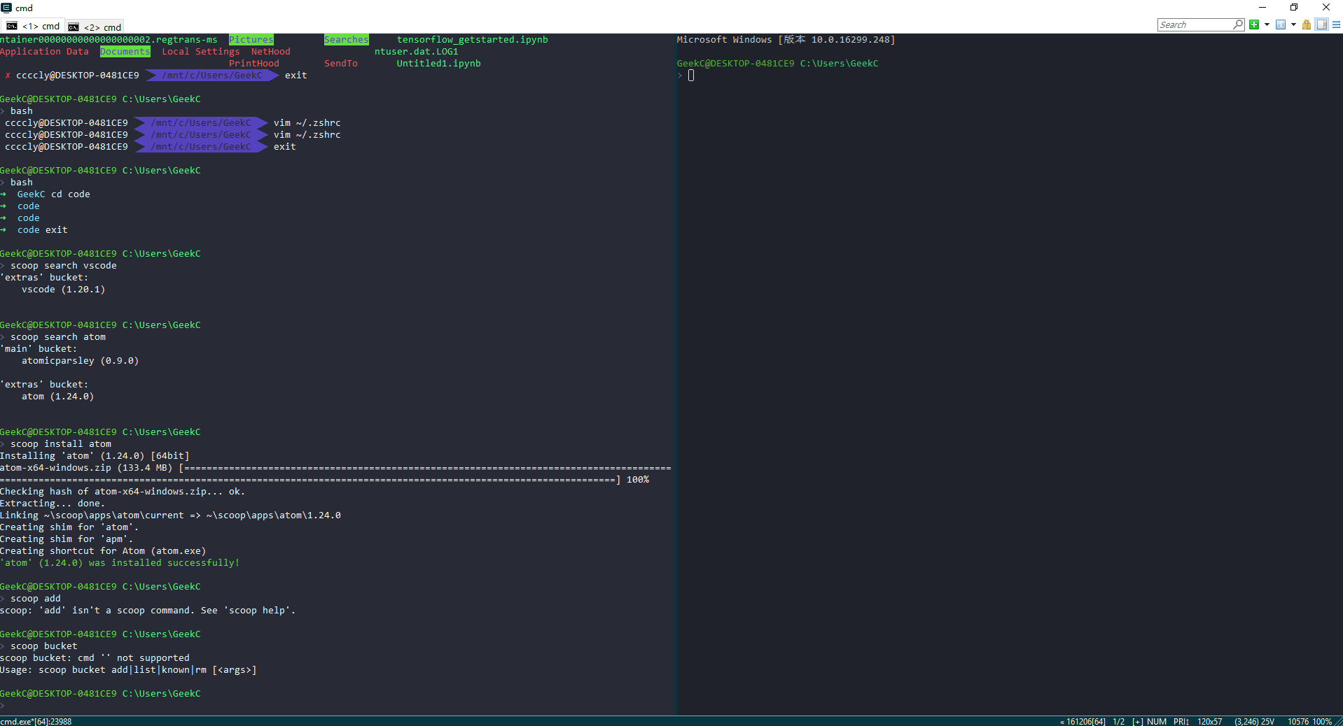
Task: Click the 1/2 console count status entry
Action: coord(1118,721)
